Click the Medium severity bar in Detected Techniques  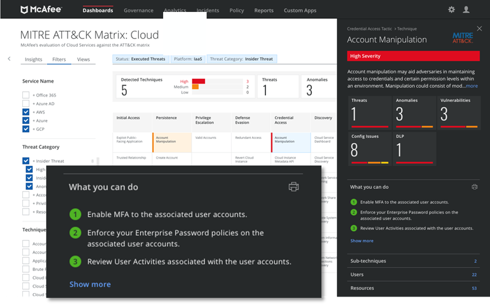click(195, 87)
